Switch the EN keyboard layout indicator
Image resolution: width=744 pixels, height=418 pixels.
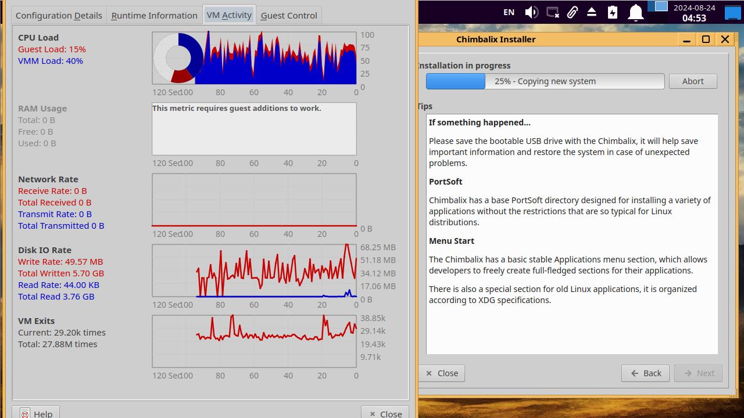509,12
